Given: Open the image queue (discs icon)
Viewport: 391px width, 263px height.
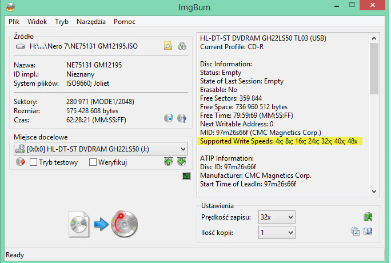Looking at the screenshot, I should click(x=182, y=46).
